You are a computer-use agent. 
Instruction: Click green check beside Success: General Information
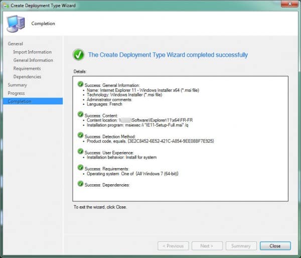80,84
